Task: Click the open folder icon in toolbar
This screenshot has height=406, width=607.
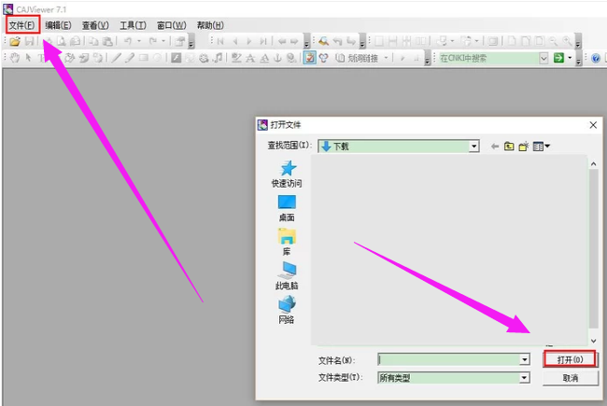Action: [15, 42]
